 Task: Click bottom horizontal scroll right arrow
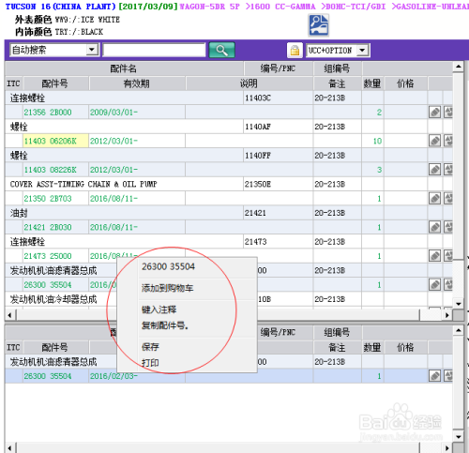447,448
